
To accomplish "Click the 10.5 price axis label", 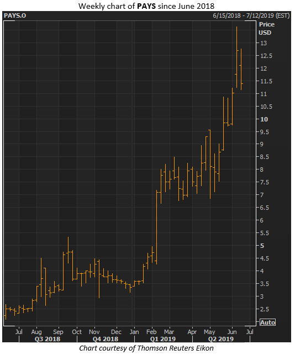I will tap(266, 107).
